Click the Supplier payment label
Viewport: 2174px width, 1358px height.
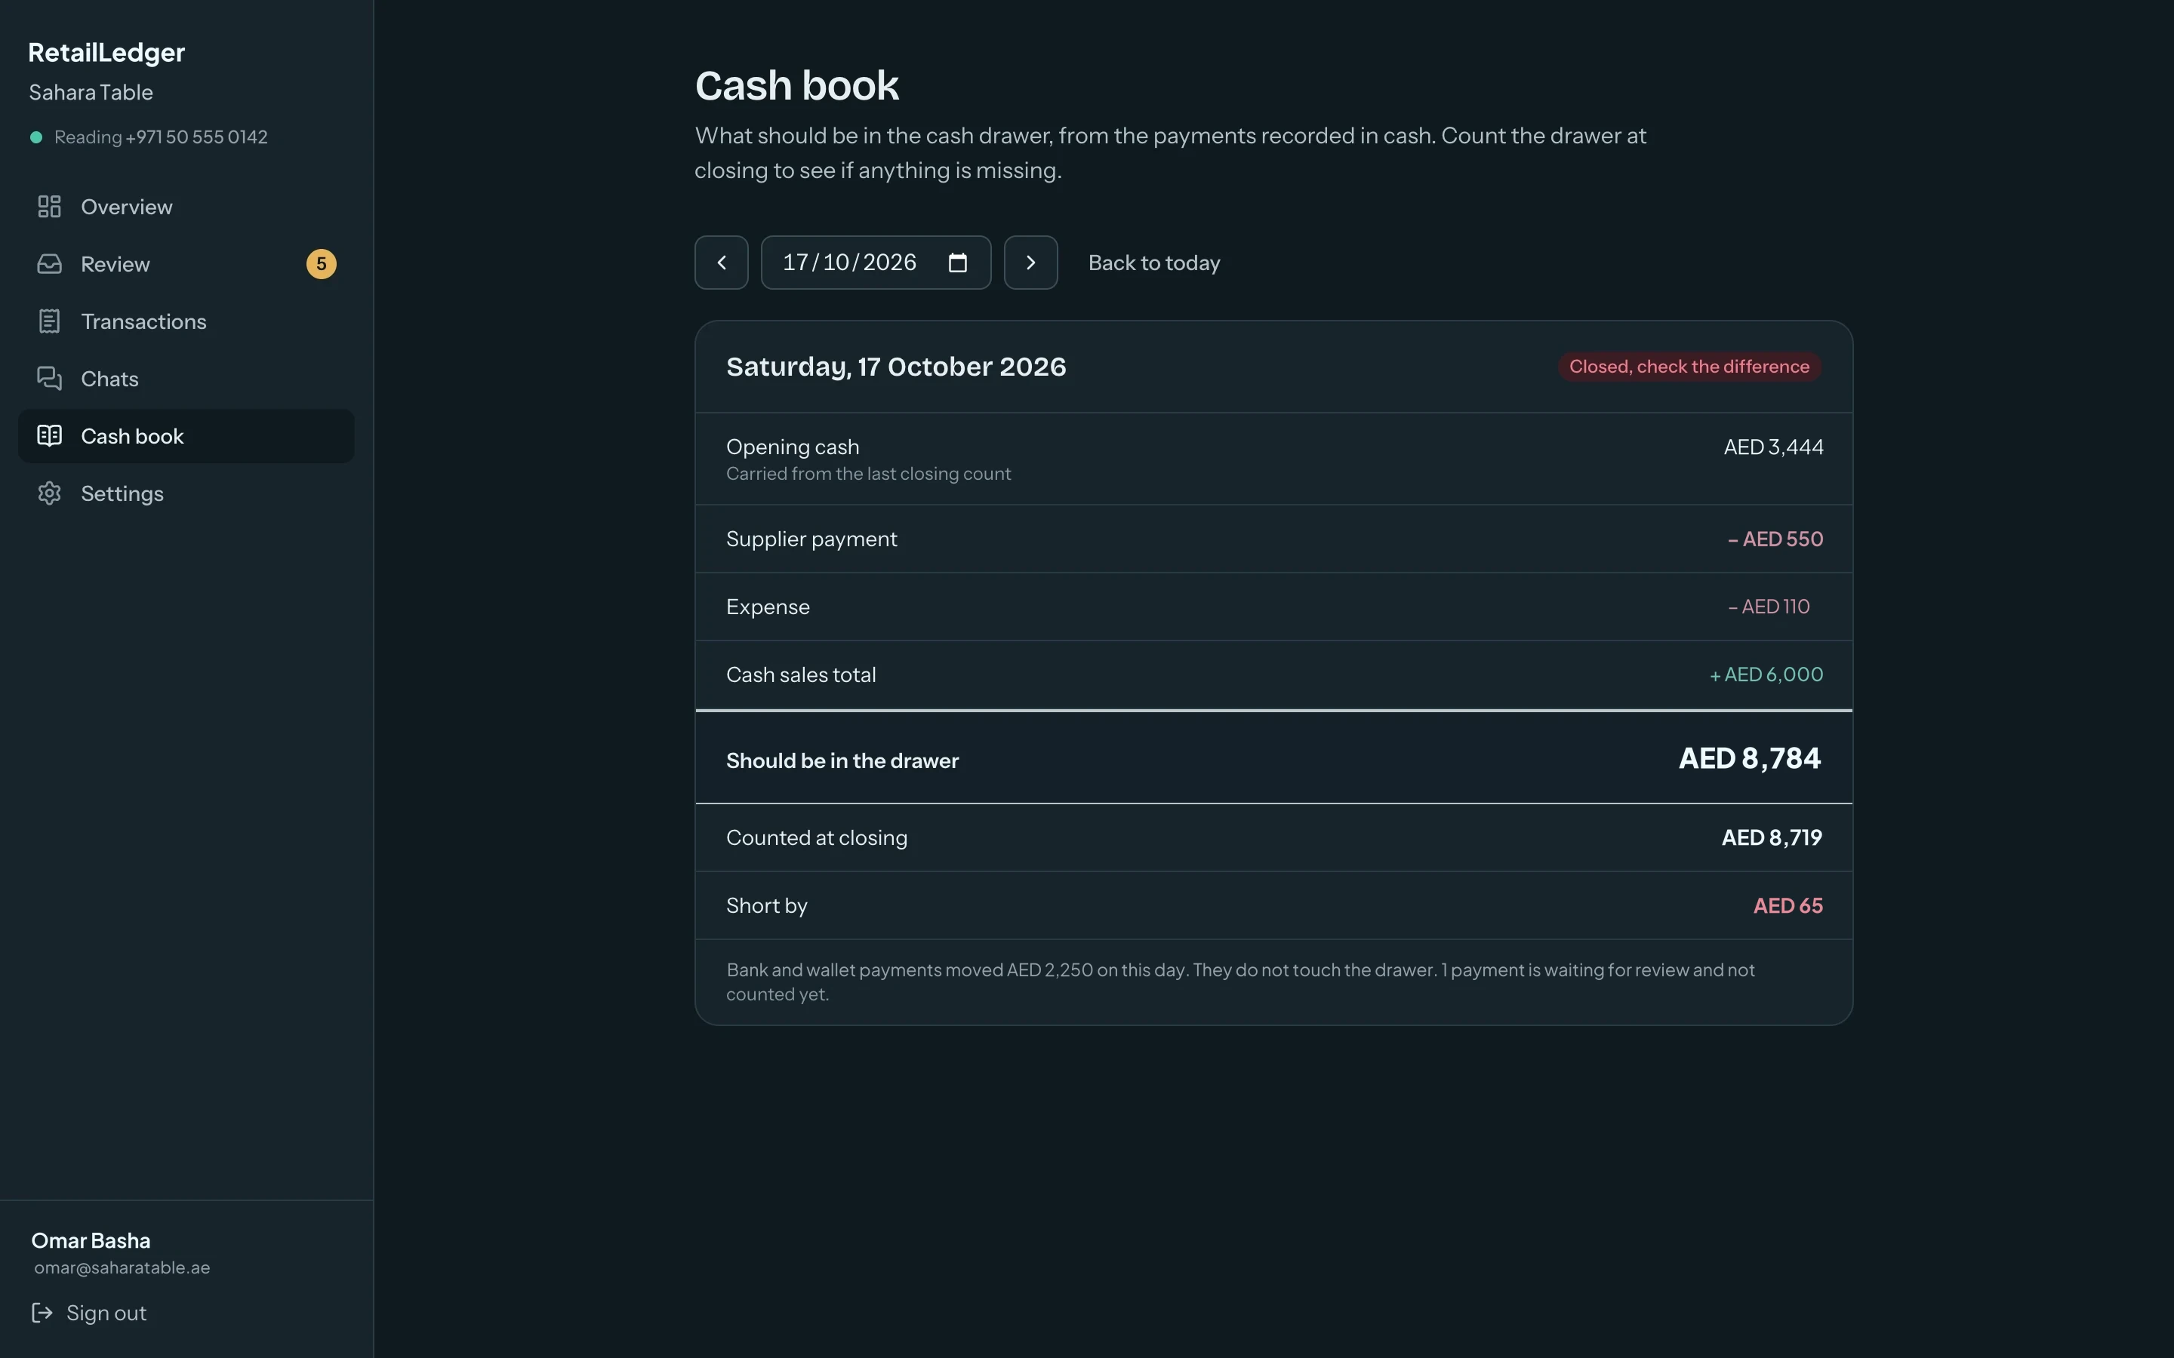coord(811,539)
